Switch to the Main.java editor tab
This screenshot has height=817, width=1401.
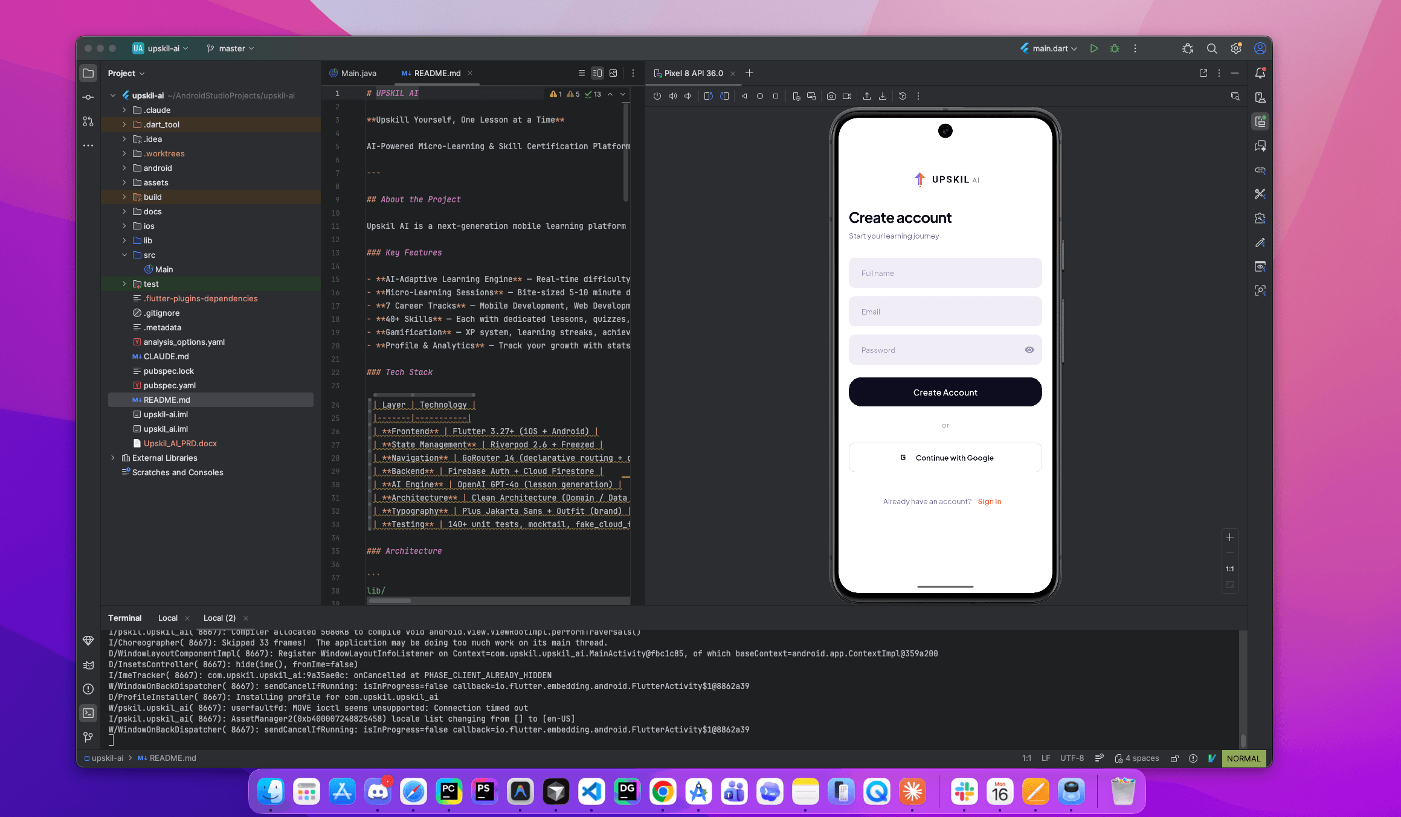pos(358,72)
